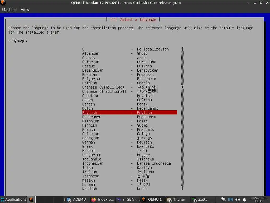Image resolution: width=270 pixels, height=203 pixels.
Task: Click the highlighted English language row
Action: [x=130, y=113]
